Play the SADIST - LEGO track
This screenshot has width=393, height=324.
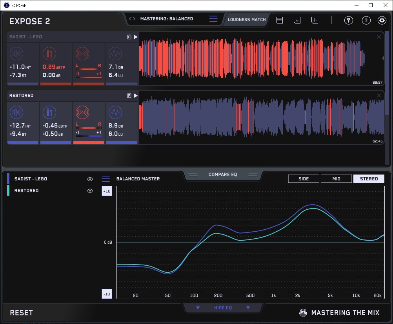136,37
